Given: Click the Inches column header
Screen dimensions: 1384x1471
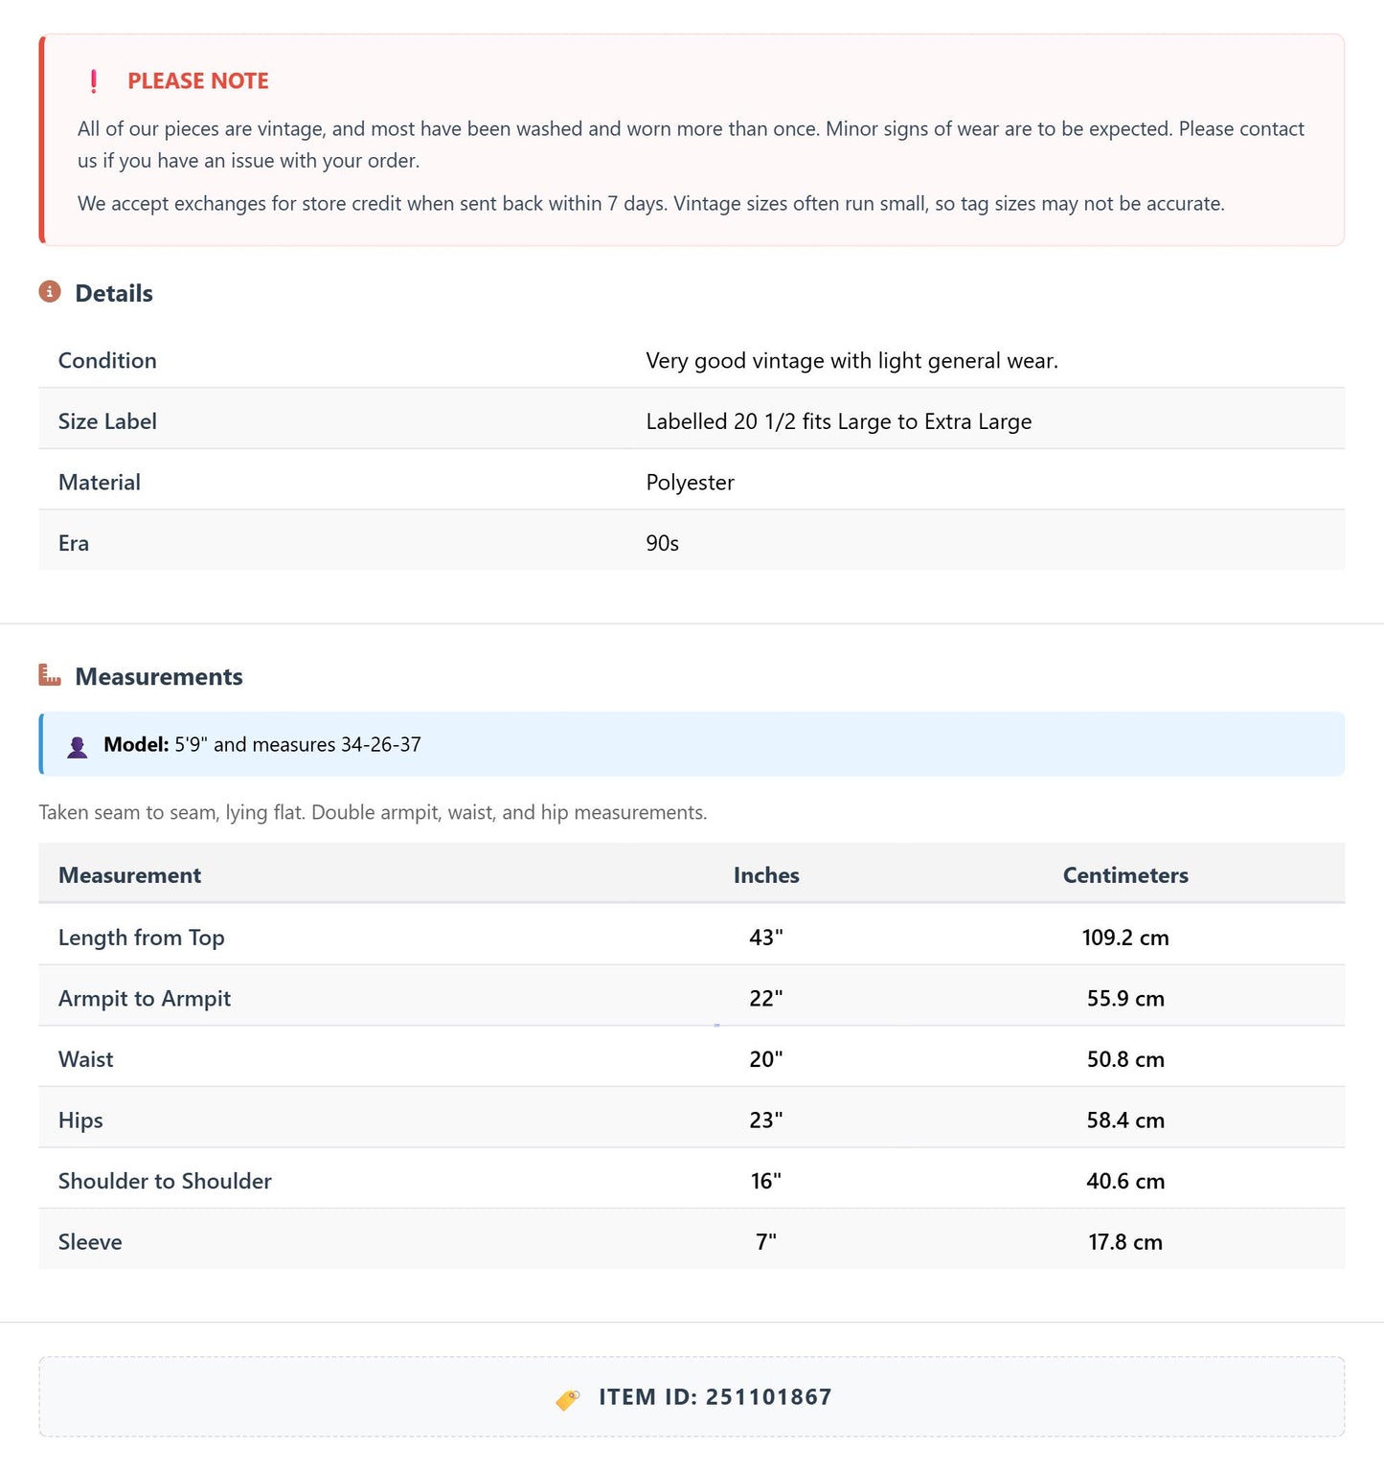Looking at the screenshot, I should pos(766,875).
